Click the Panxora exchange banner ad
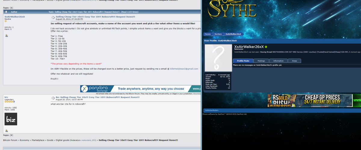Screen dimensions: 361x150 (140, 89)
